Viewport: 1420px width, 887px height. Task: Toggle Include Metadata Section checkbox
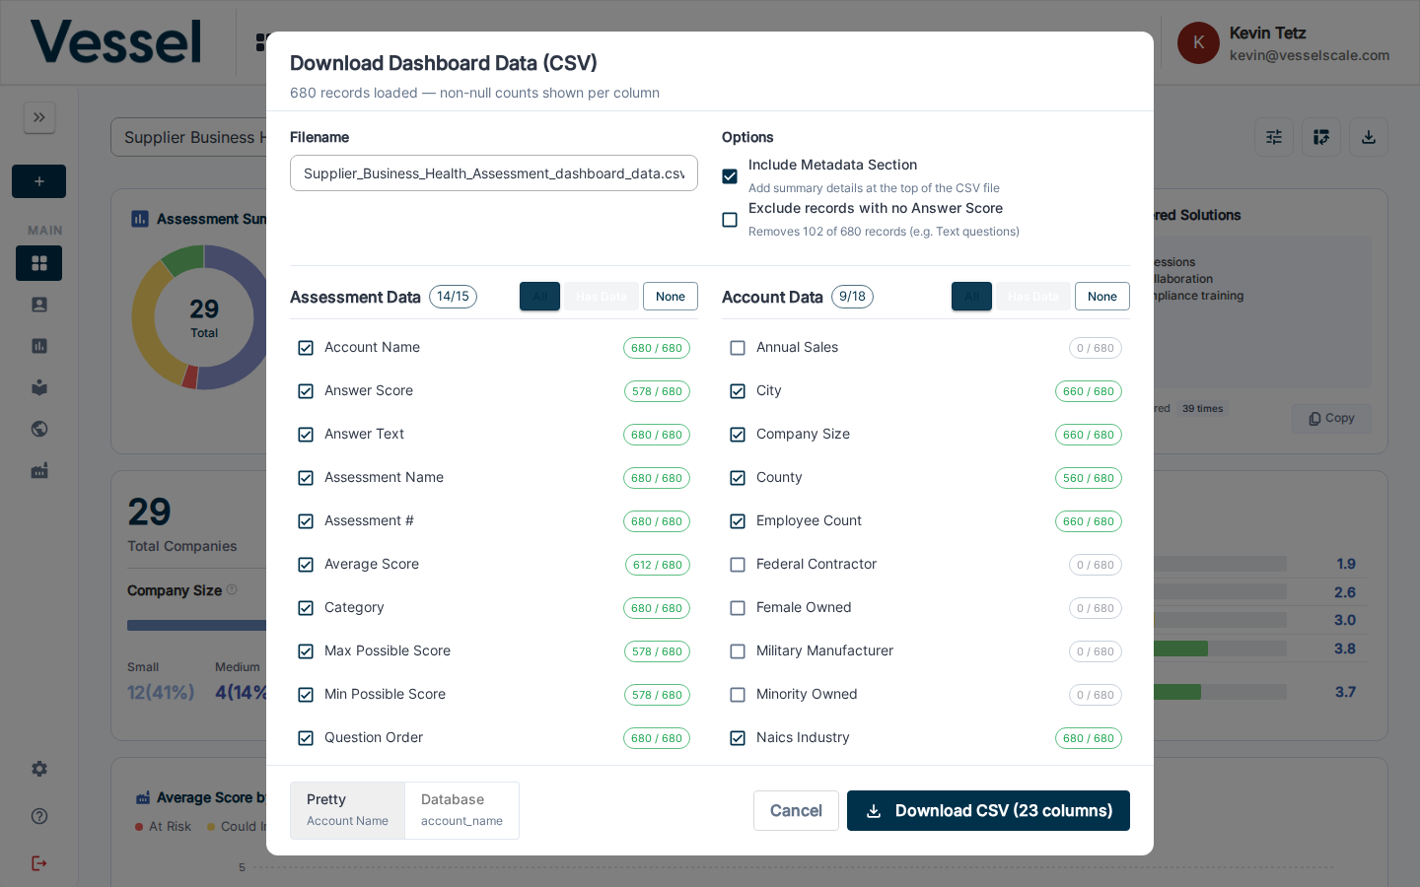click(730, 176)
